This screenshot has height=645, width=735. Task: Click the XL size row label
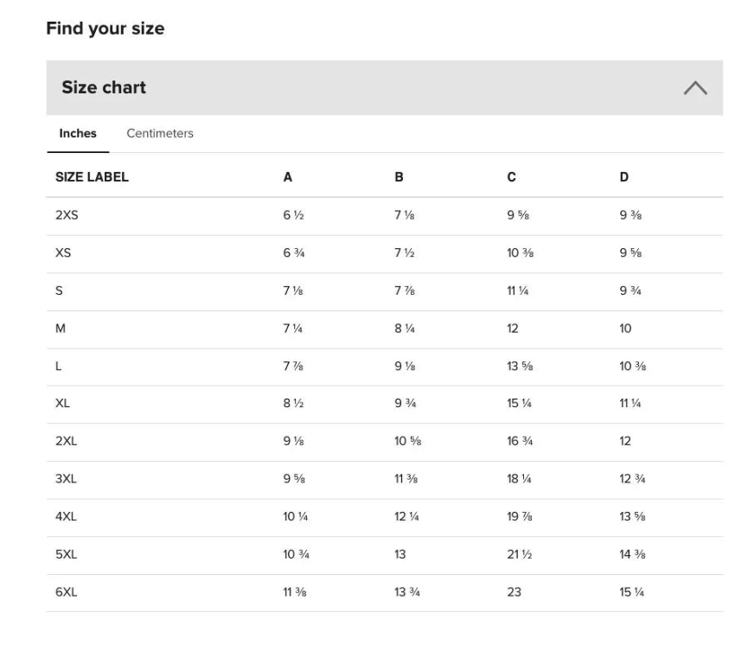click(x=62, y=404)
